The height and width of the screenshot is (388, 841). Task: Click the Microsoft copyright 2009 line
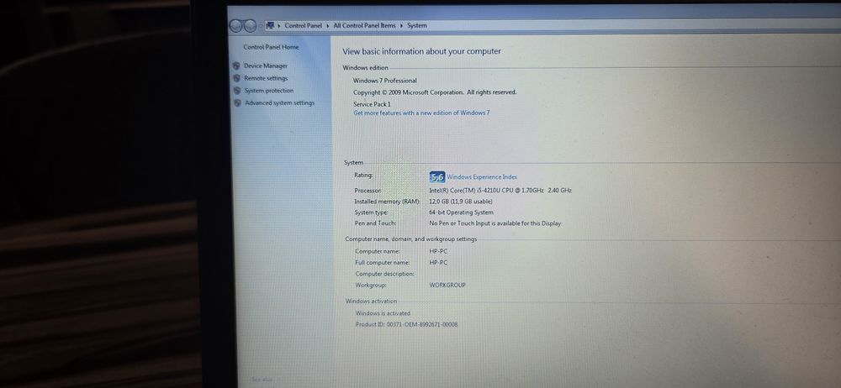click(x=435, y=92)
